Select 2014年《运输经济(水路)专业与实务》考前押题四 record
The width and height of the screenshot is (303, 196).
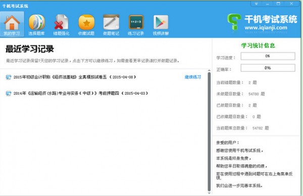[81, 93]
